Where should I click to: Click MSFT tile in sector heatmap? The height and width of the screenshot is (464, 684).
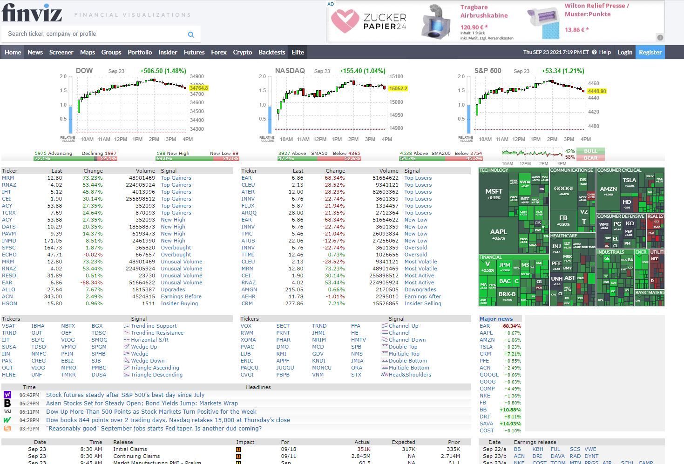[494, 194]
